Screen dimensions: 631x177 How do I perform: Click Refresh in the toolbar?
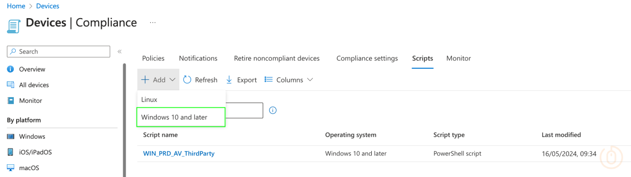tap(200, 79)
